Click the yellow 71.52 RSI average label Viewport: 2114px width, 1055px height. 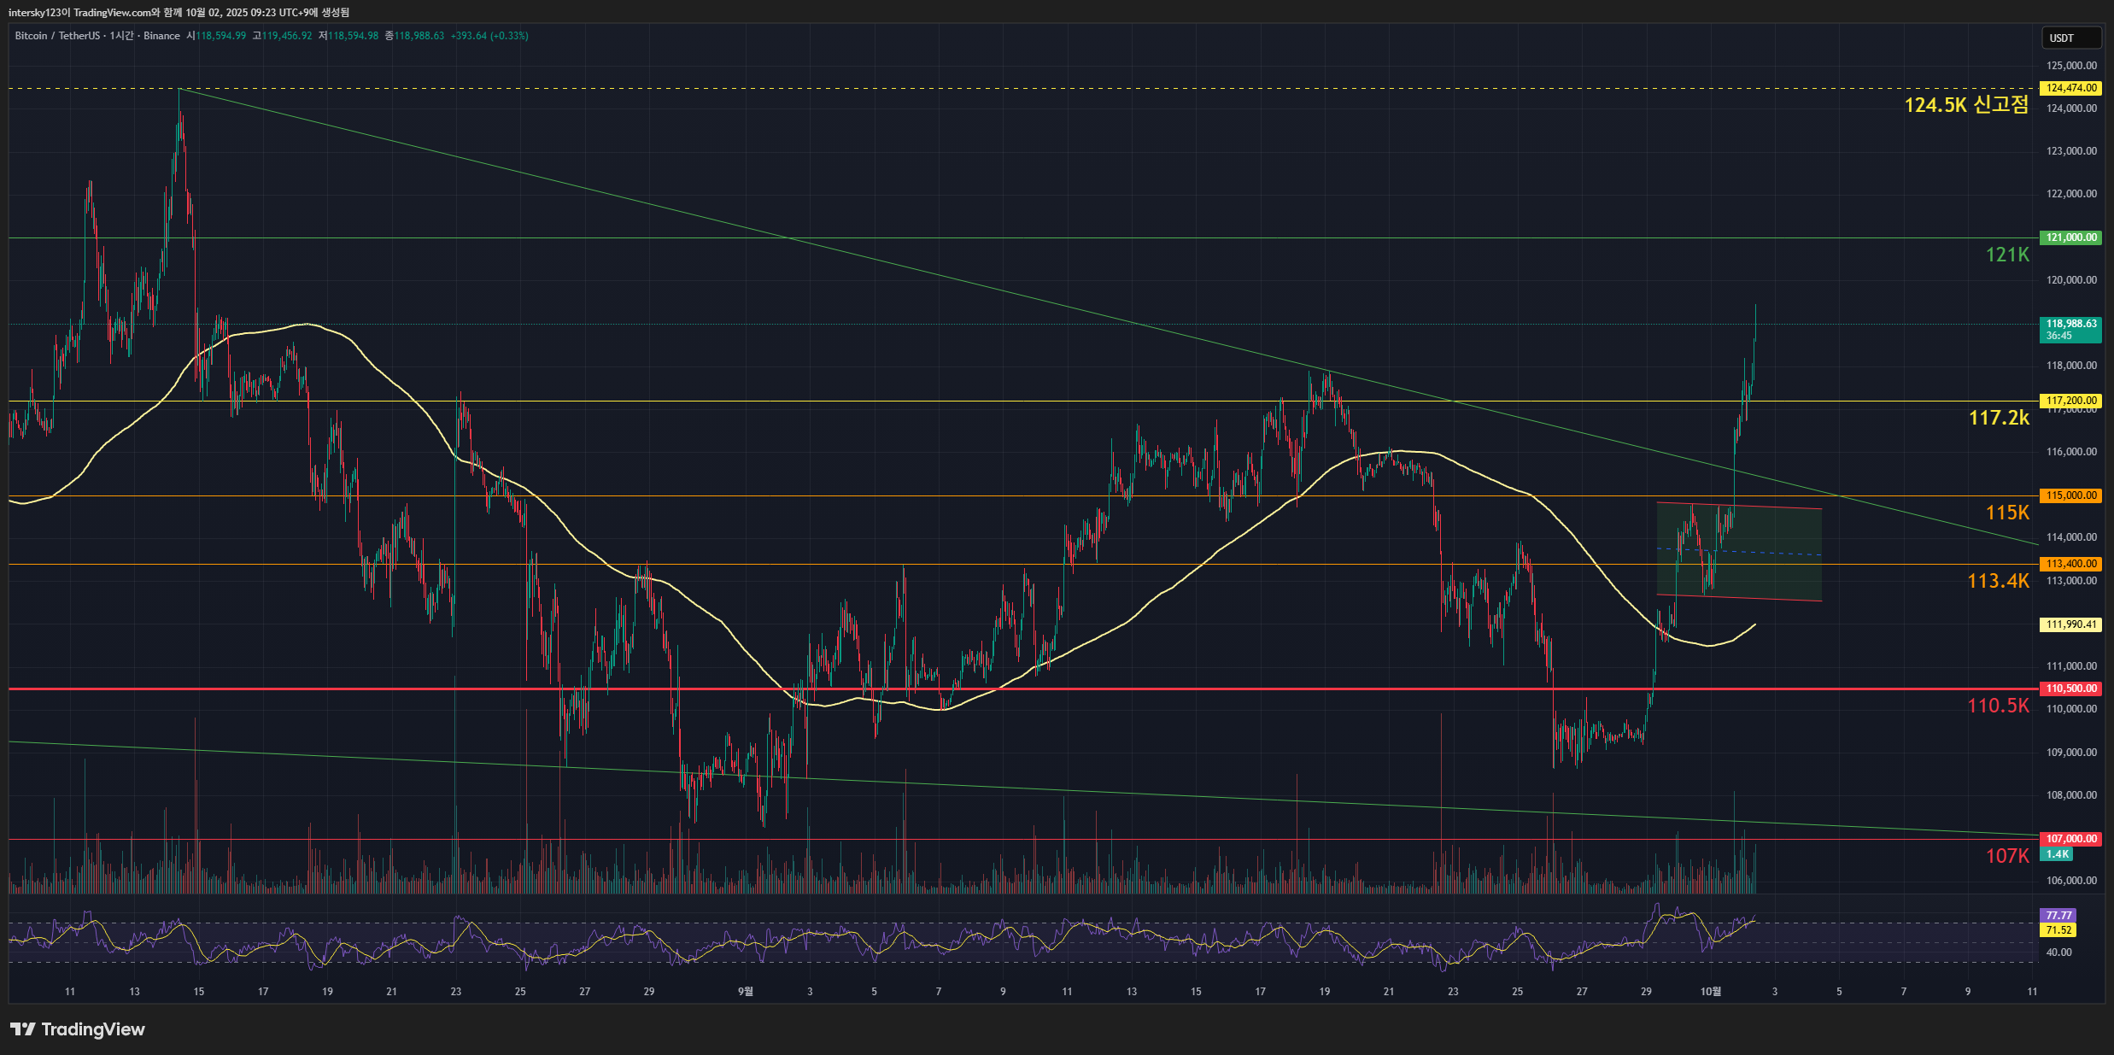pos(2058,930)
